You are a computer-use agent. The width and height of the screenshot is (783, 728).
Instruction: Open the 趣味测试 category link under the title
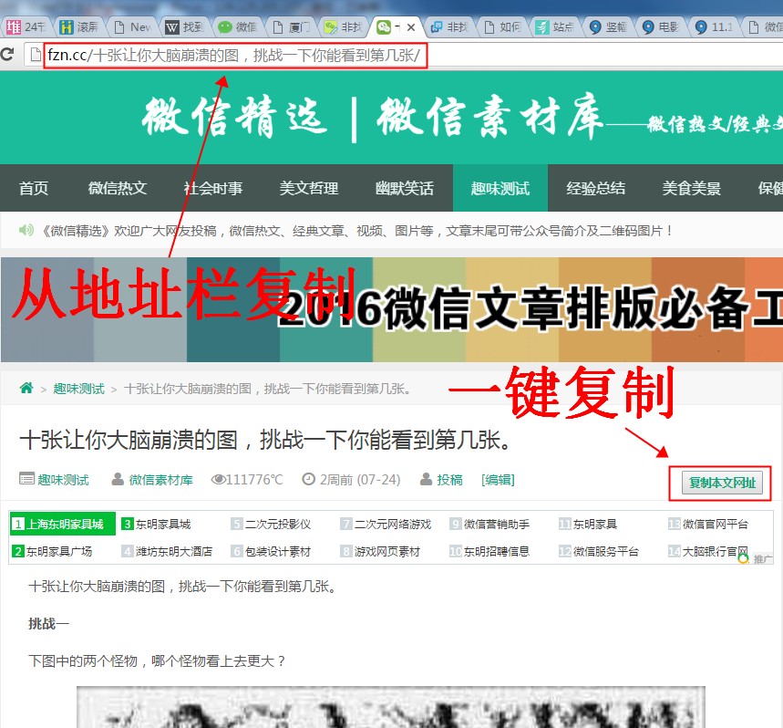tap(64, 480)
